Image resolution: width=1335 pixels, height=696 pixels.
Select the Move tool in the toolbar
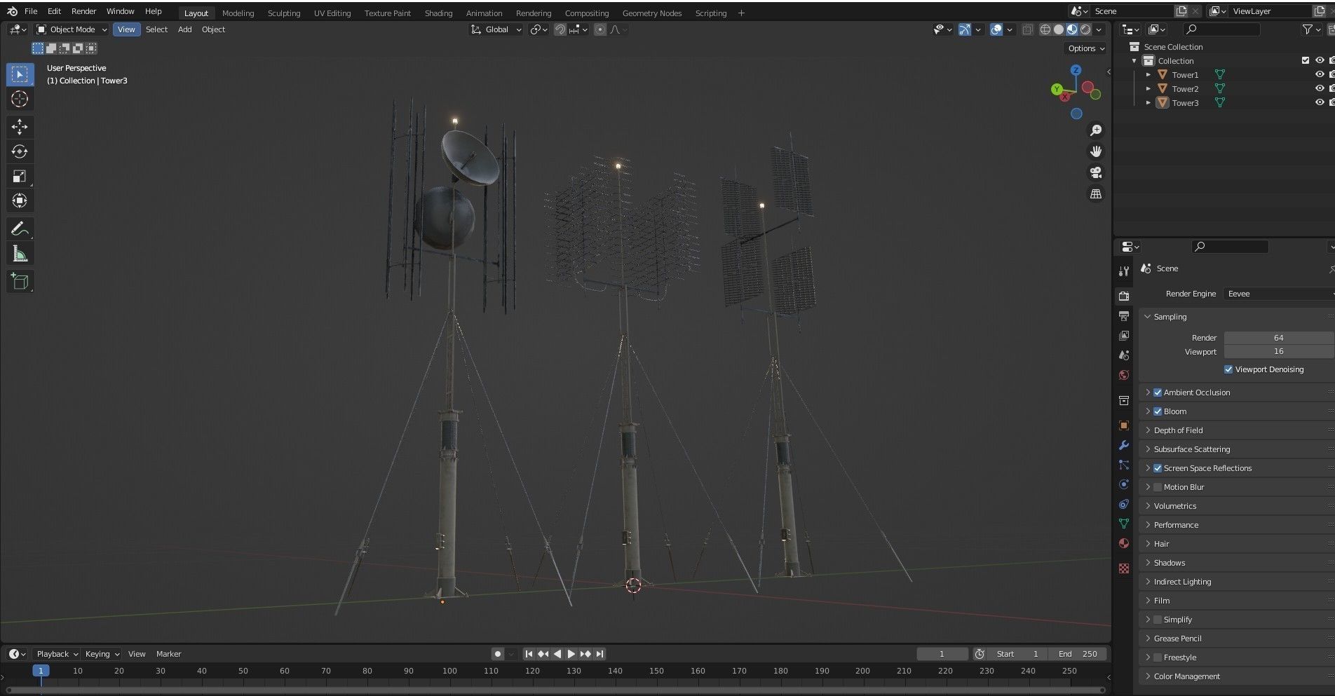(x=20, y=127)
